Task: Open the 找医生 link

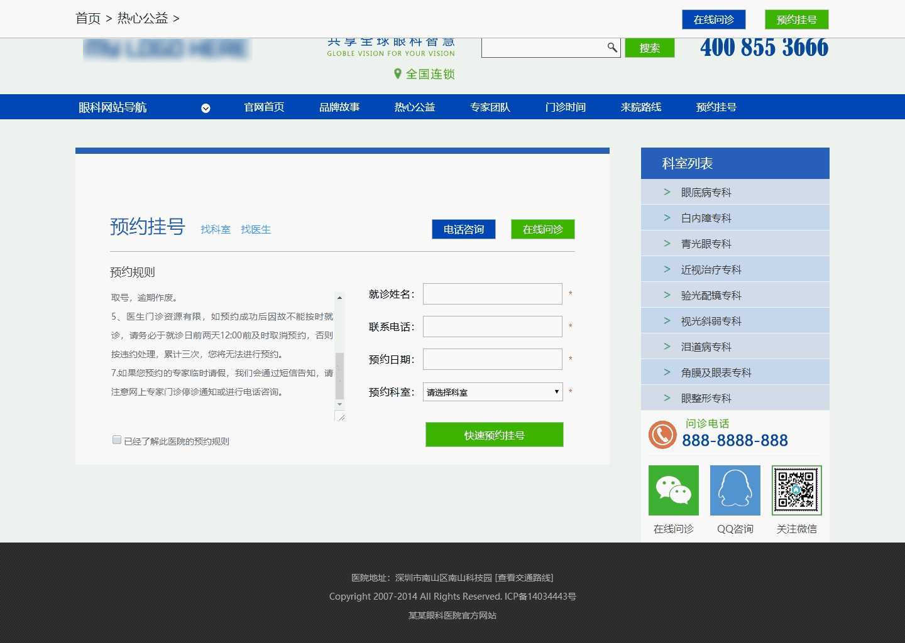Action: coord(256,229)
